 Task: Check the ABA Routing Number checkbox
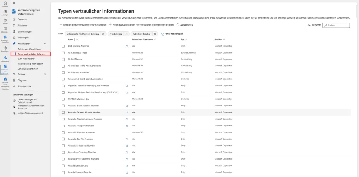(x=63, y=46)
